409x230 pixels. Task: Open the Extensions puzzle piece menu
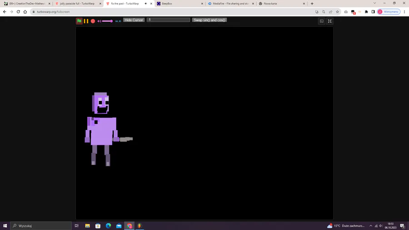366,12
